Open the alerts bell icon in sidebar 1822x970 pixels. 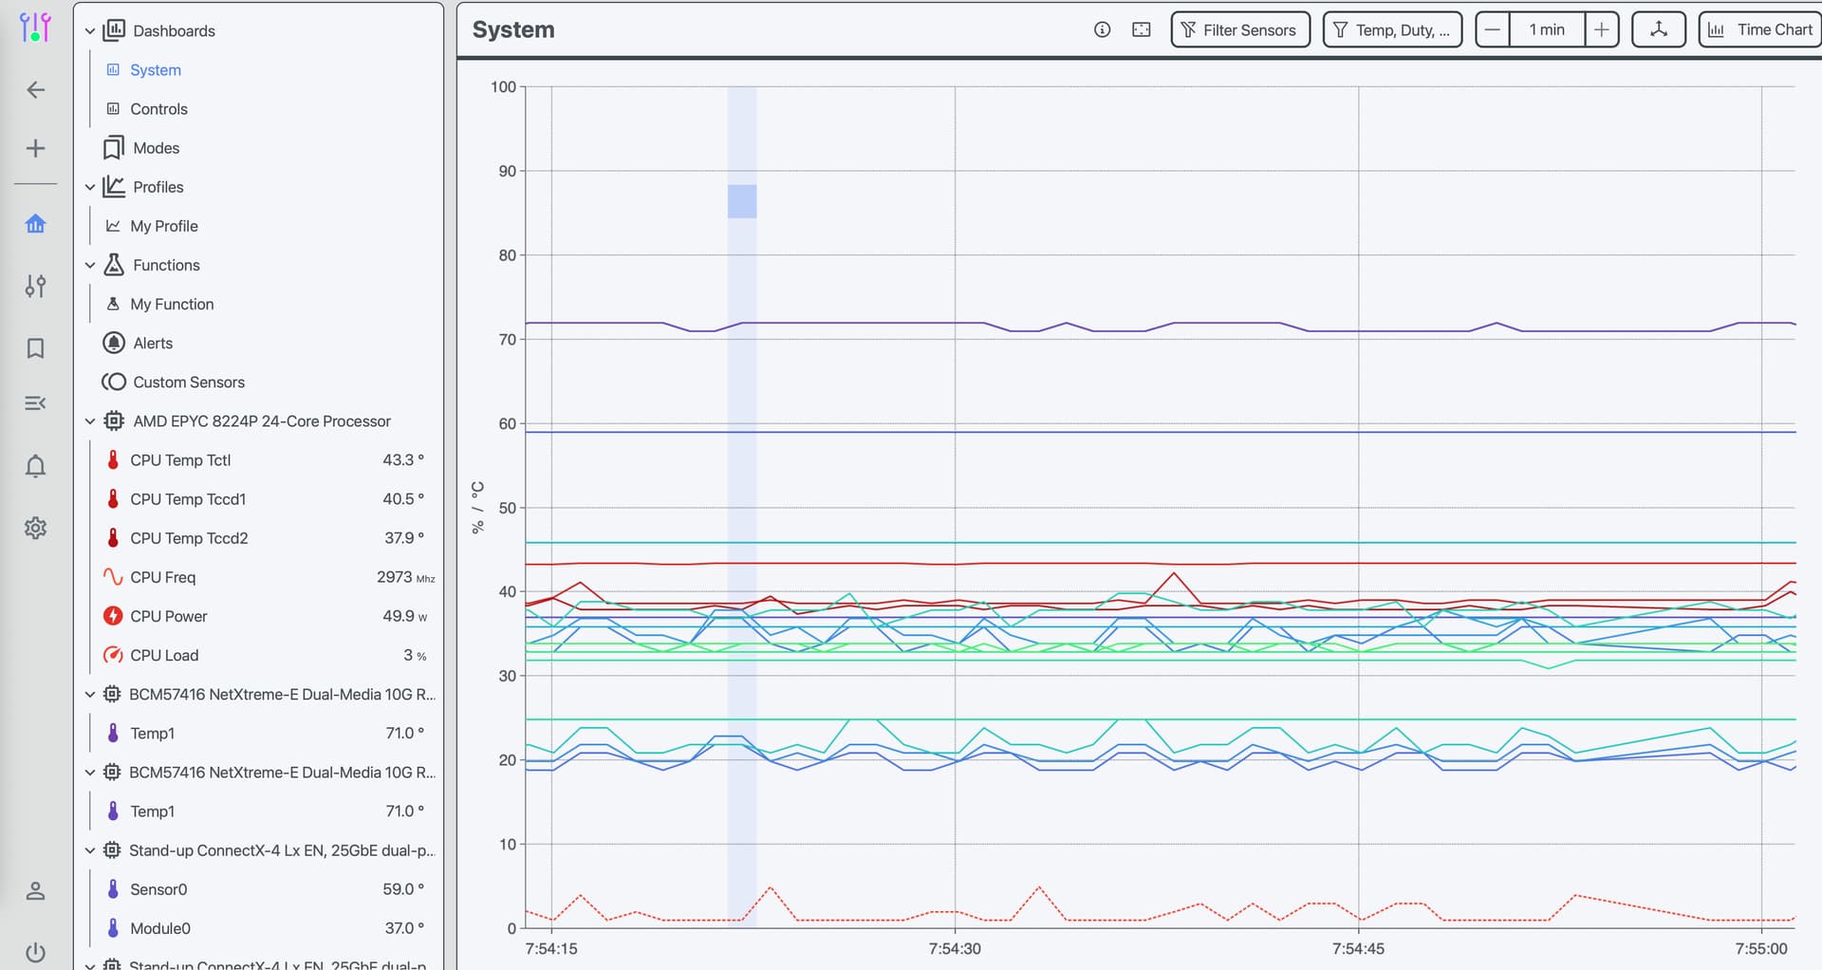35,466
